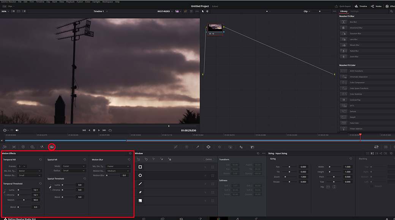Screen dimensions: 395x220
Task: Select node 01 thumbnail in node graph
Action: pos(215,27)
